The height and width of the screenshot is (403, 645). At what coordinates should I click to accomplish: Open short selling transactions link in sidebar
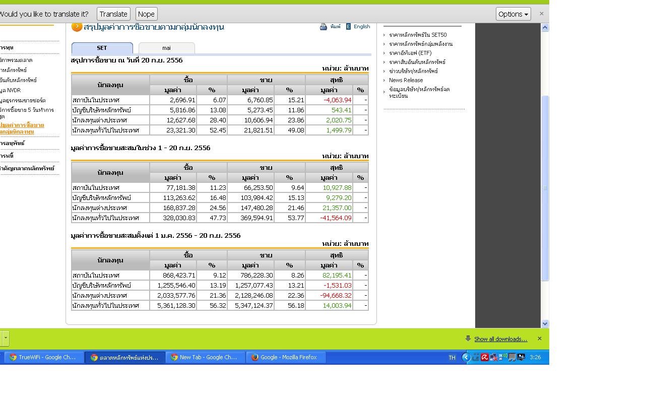pos(23,100)
